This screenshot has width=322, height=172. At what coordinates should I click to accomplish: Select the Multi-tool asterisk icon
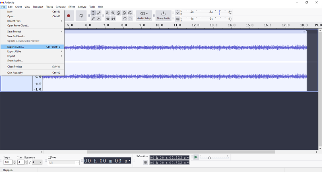click(99, 18)
